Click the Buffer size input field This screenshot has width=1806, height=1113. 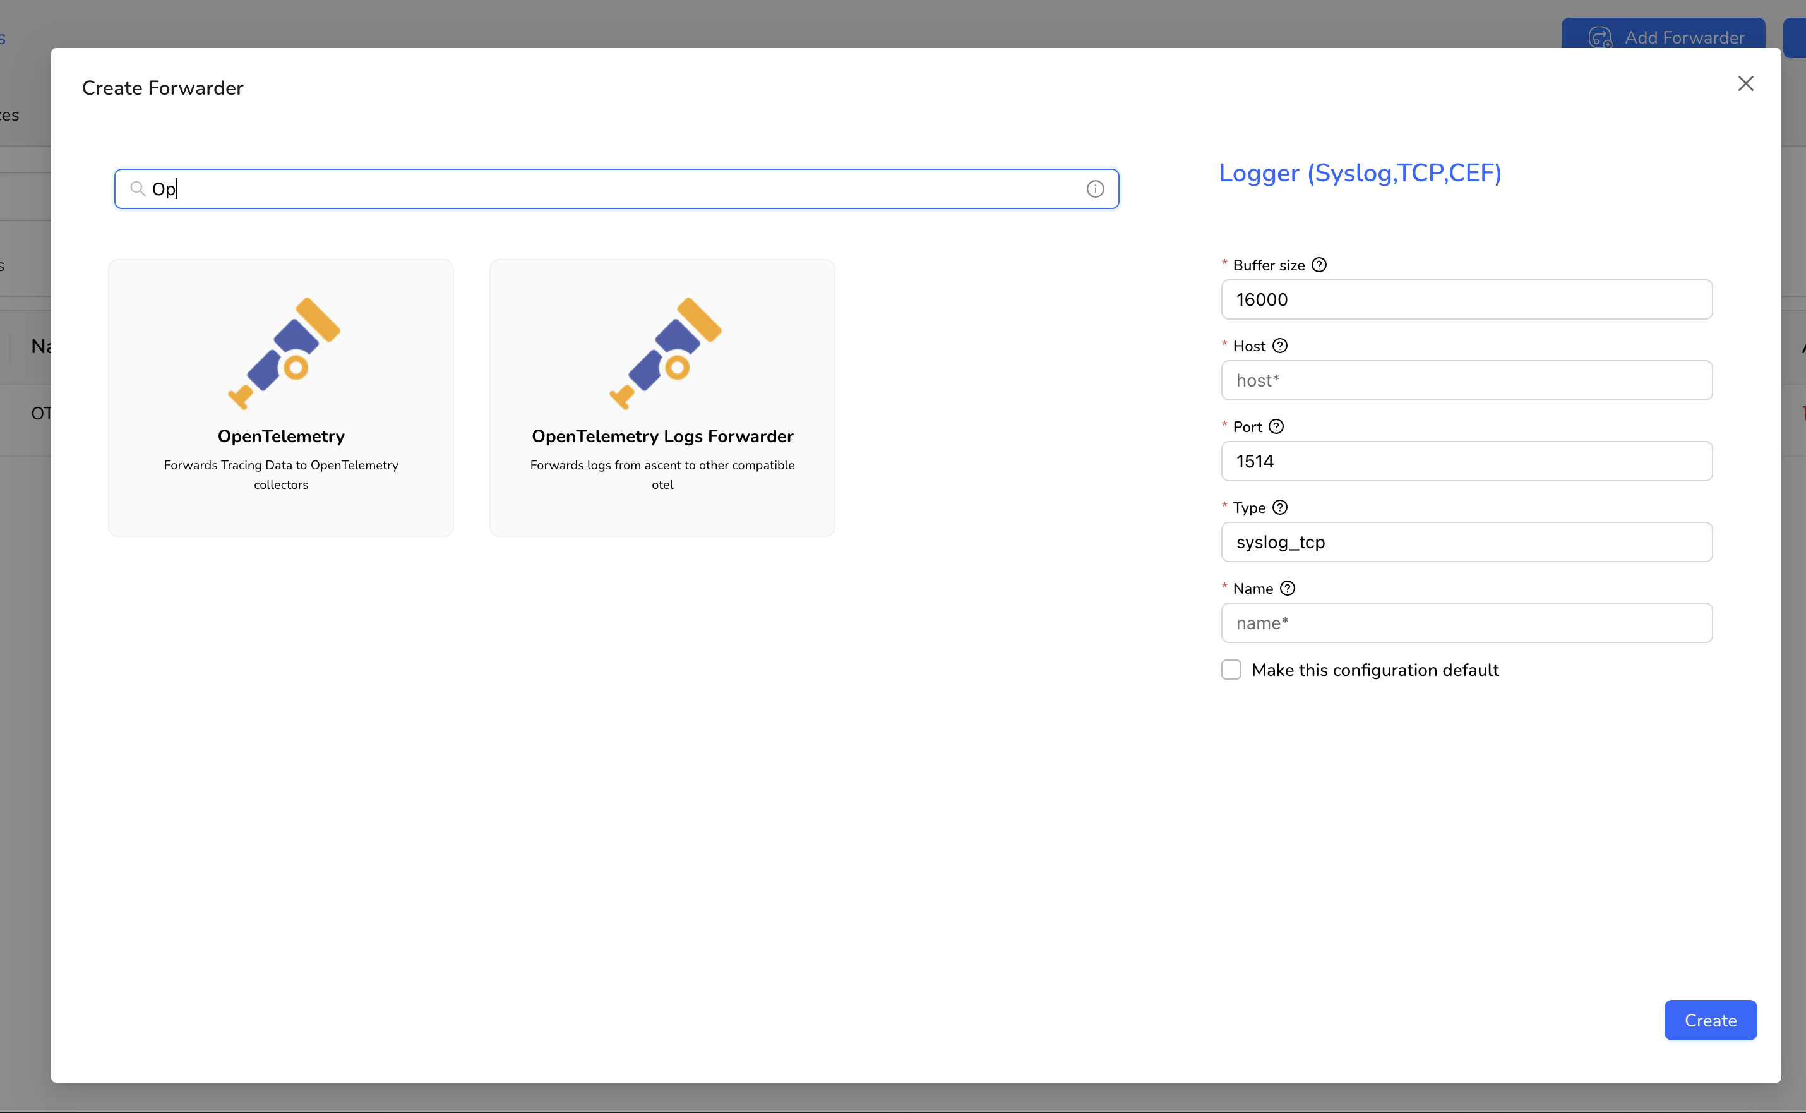click(1466, 299)
